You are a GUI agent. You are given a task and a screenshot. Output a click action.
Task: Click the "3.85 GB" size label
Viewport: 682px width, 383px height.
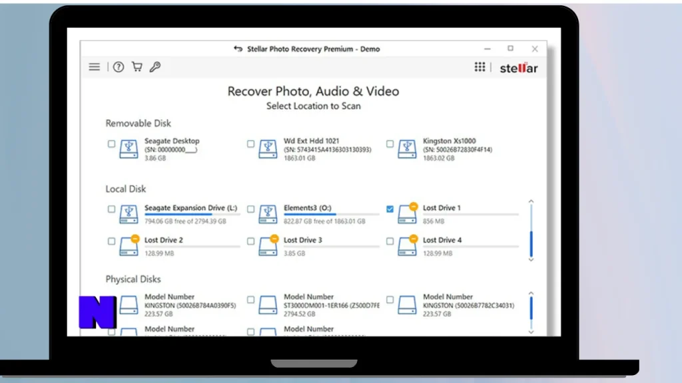tap(294, 253)
